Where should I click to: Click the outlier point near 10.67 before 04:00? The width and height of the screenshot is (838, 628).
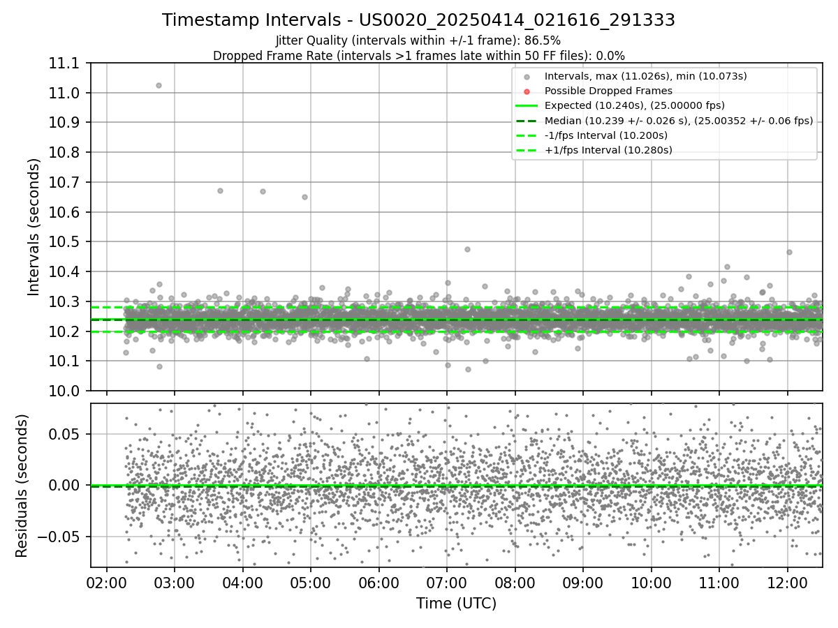[220, 190]
